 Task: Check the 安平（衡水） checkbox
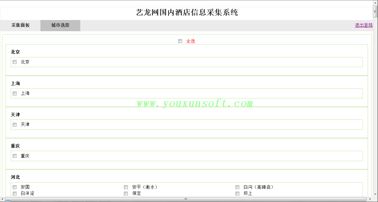(126, 187)
